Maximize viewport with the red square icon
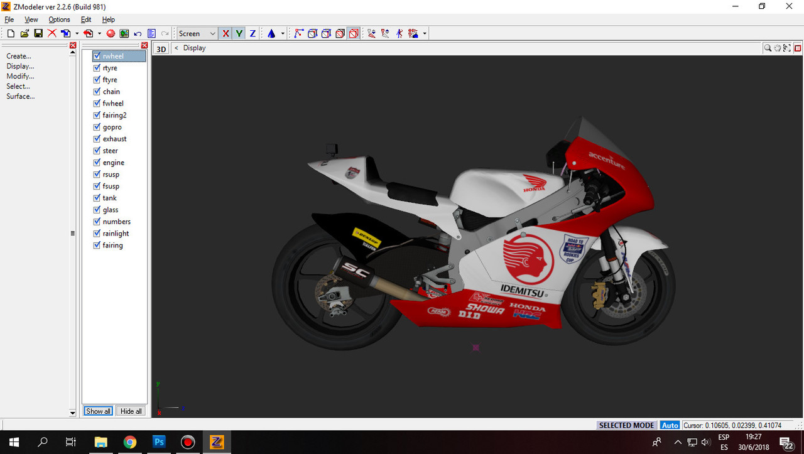 (x=798, y=48)
